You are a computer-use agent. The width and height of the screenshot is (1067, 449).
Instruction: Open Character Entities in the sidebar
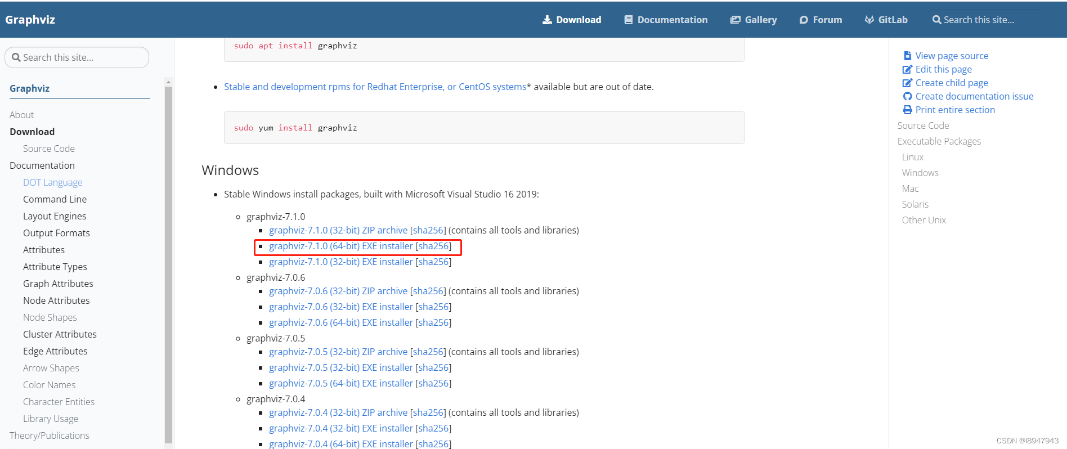point(59,402)
